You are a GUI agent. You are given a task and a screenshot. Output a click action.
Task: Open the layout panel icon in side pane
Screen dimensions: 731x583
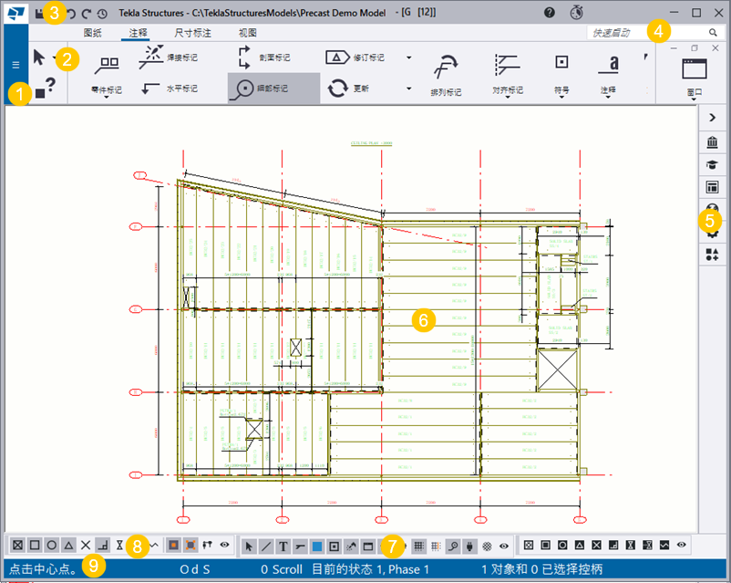point(713,188)
